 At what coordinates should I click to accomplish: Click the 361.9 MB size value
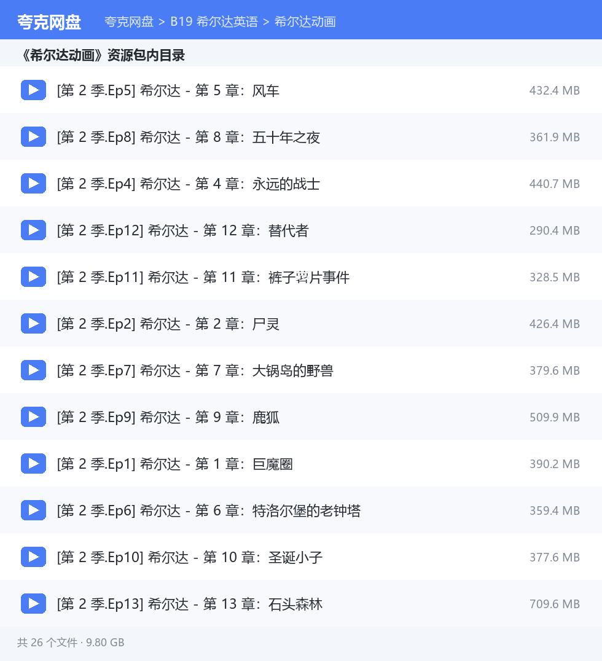(554, 137)
